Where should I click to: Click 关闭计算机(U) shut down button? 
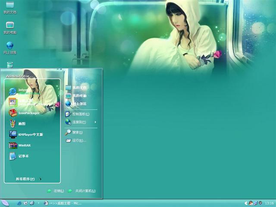[x=82, y=191]
